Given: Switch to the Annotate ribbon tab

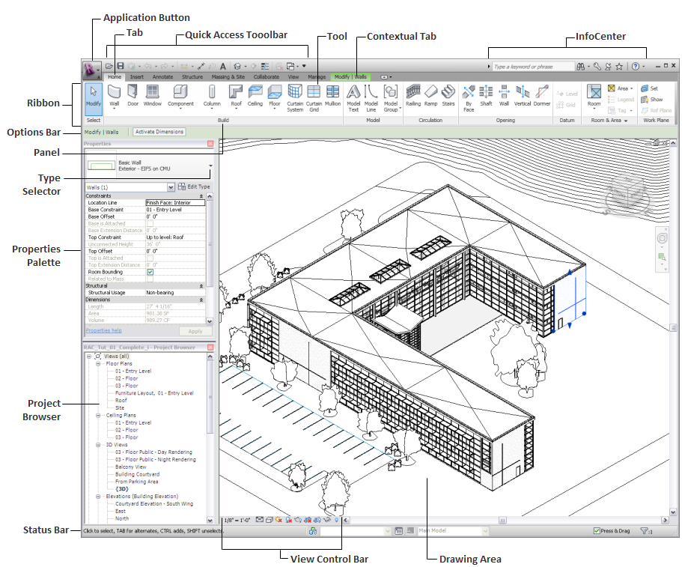Looking at the screenshot, I should [x=162, y=77].
